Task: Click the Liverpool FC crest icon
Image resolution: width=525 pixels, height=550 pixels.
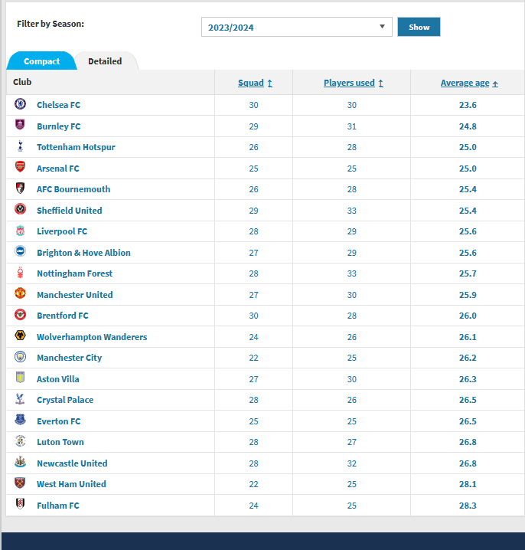Action: point(20,231)
